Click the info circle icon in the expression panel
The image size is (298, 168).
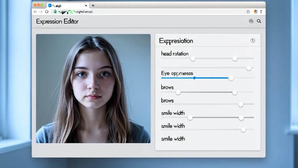253,40
